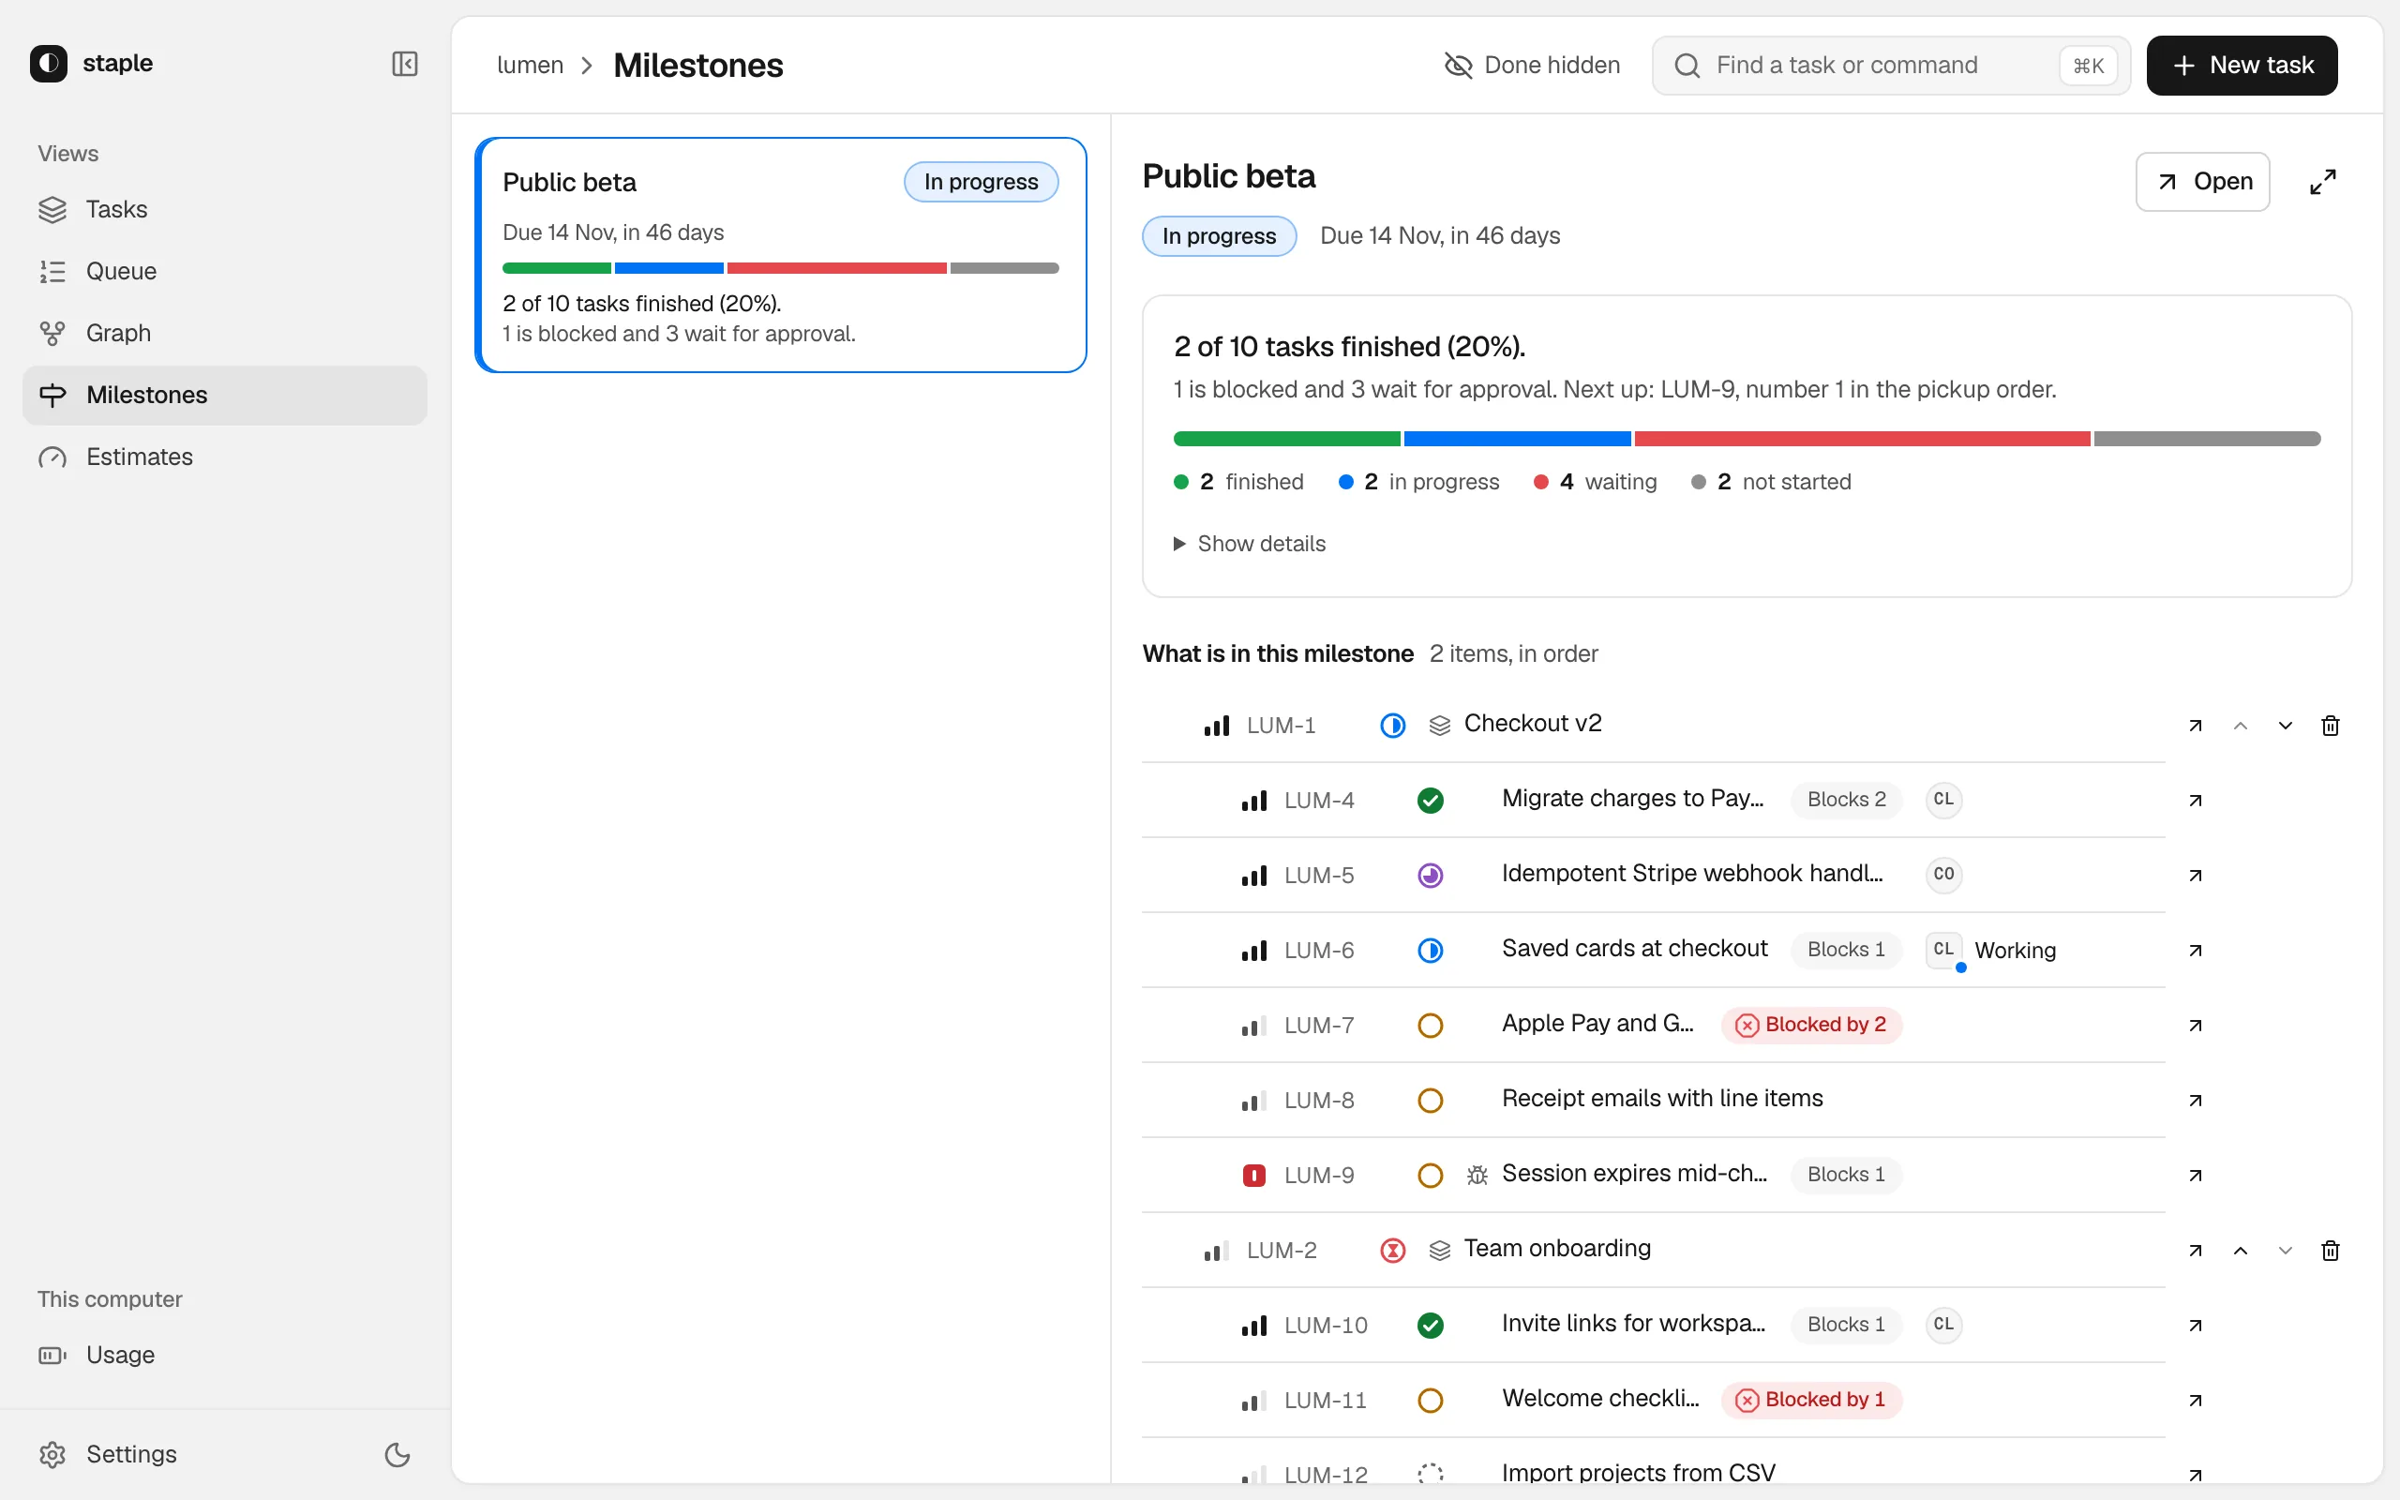Click LUM-9 urgent priority icon
Viewport: 2400px width, 1500px height.
click(x=1253, y=1176)
